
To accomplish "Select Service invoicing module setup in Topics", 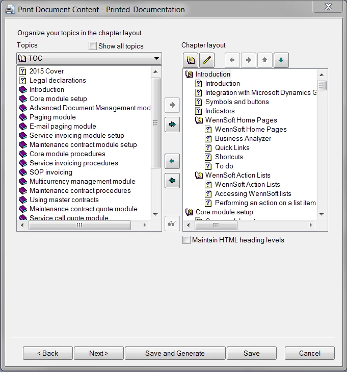I will click(77, 135).
